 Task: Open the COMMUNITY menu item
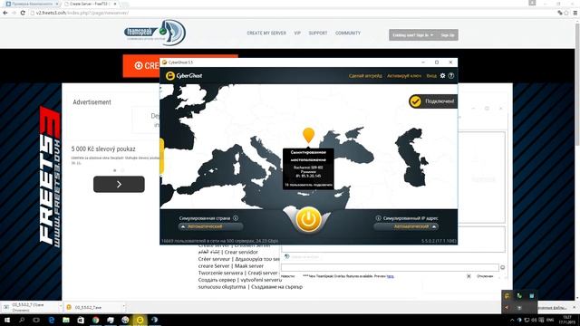[348, 34]
